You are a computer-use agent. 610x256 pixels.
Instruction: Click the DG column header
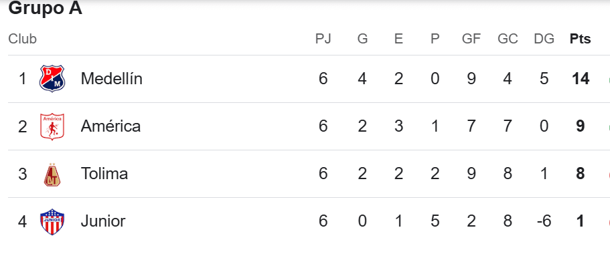[544, 39]
